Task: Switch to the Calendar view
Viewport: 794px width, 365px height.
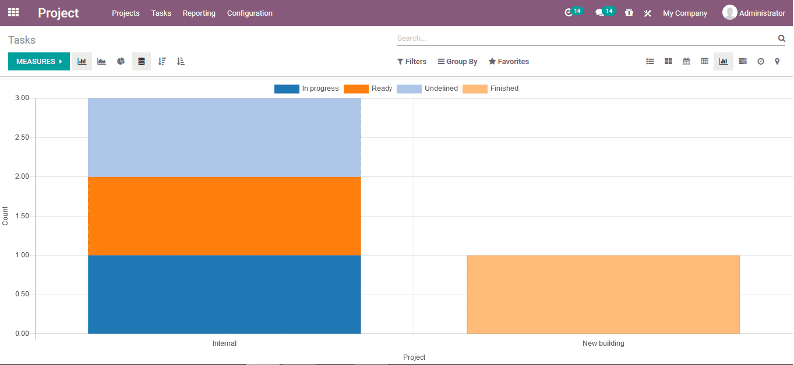Action: pyautogui.click(x=686, y=61)
